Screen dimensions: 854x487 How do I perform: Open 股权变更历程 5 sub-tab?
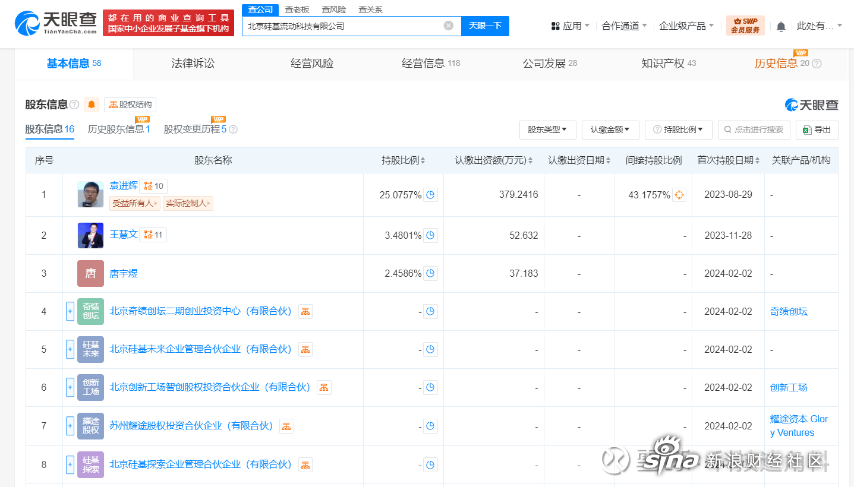pos(196,129)
